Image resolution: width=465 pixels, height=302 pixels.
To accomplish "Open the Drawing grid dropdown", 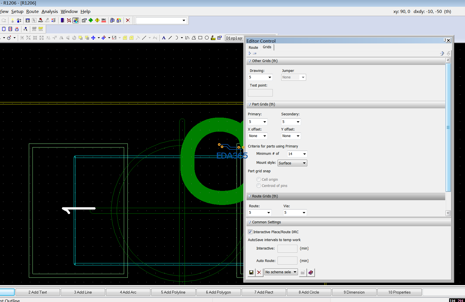I will [260, 77].
